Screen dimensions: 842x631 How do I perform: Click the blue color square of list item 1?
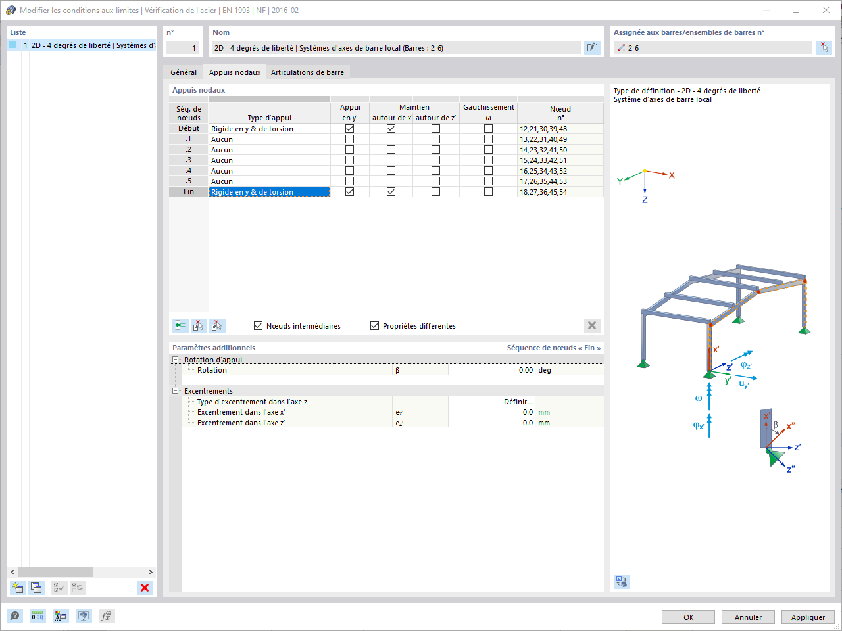12,45
